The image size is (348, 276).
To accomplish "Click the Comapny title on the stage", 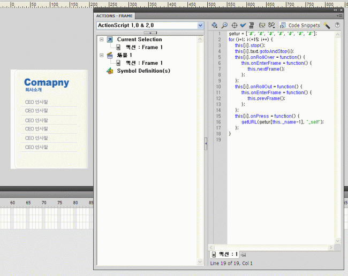I will point(47,83).
